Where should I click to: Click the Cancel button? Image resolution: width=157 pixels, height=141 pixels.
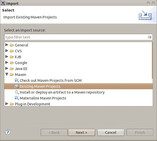coord(111,133)
